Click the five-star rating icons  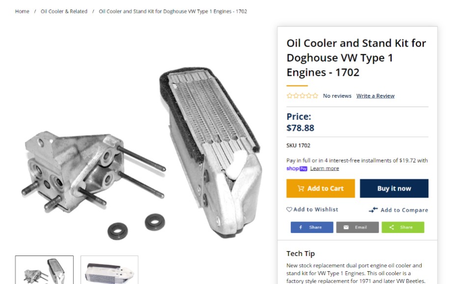(x=302, y=96)
